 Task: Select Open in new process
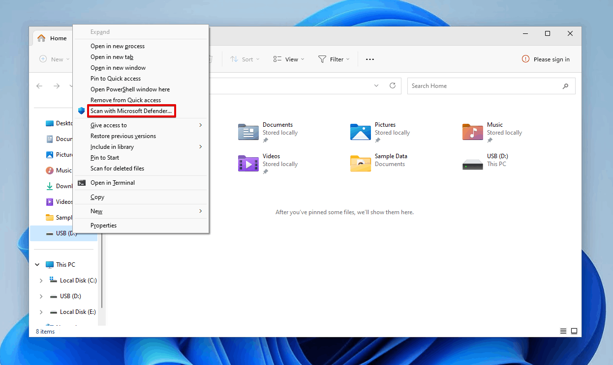141,46
